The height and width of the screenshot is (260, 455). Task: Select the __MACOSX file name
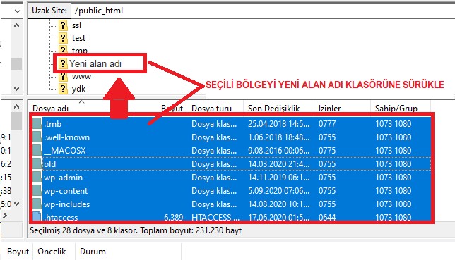(64, 151)
